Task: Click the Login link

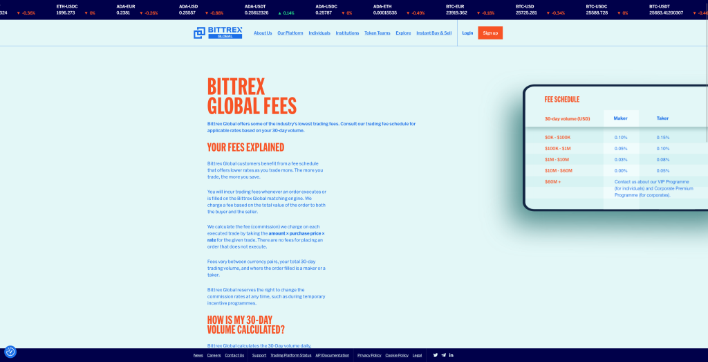Action: tap(467, 33)
